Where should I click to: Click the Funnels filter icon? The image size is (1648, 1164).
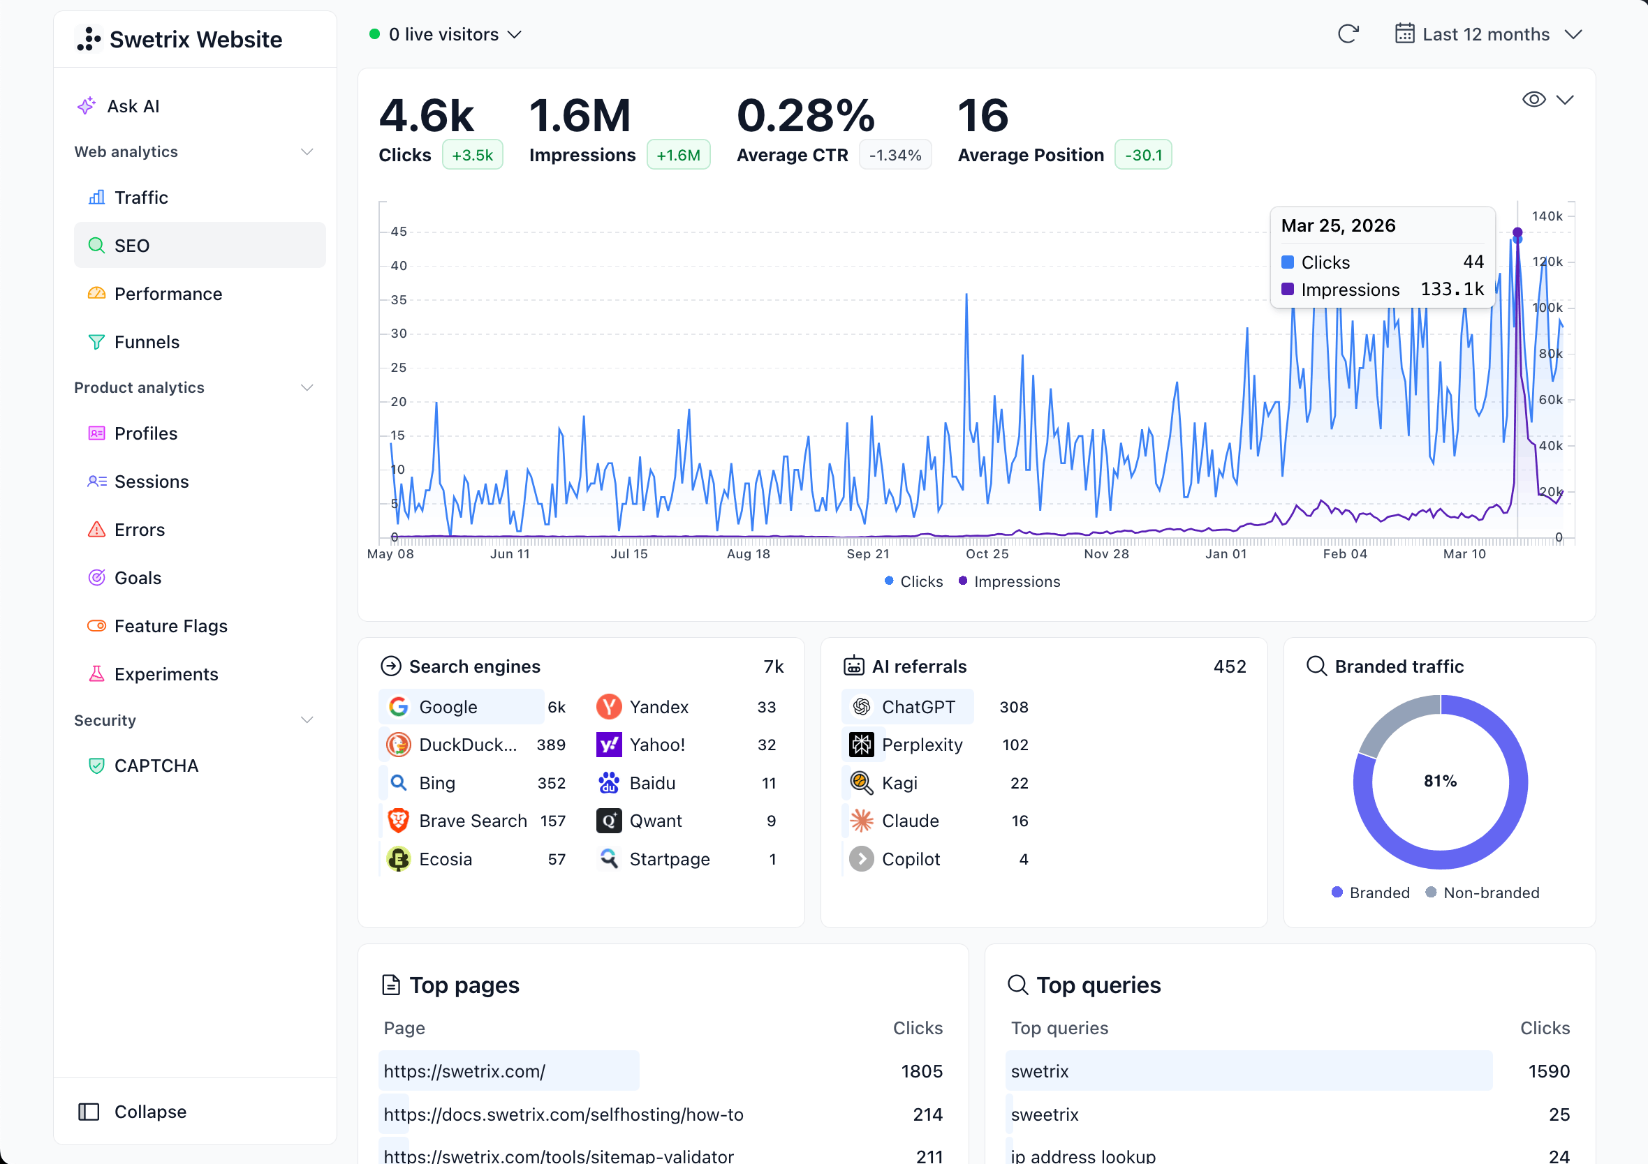(x=96, y=342)
